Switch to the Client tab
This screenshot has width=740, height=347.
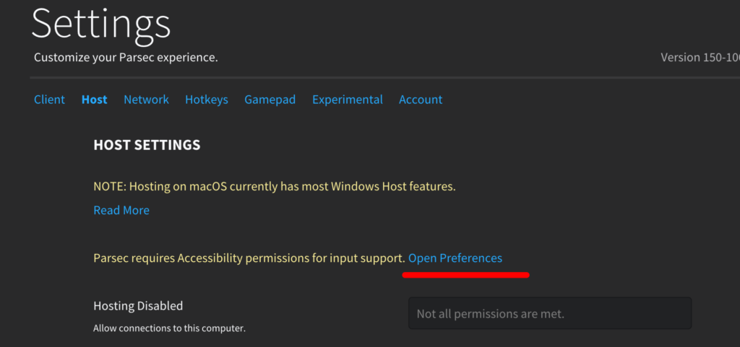click(49, 100)
